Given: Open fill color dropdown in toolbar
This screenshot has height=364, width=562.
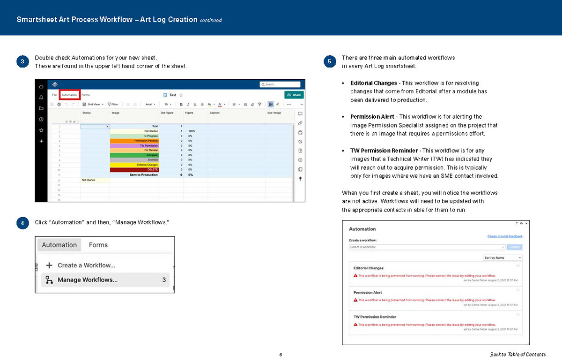Looking at the screenshot, I should pyautogui.click(x=212, y=104).
